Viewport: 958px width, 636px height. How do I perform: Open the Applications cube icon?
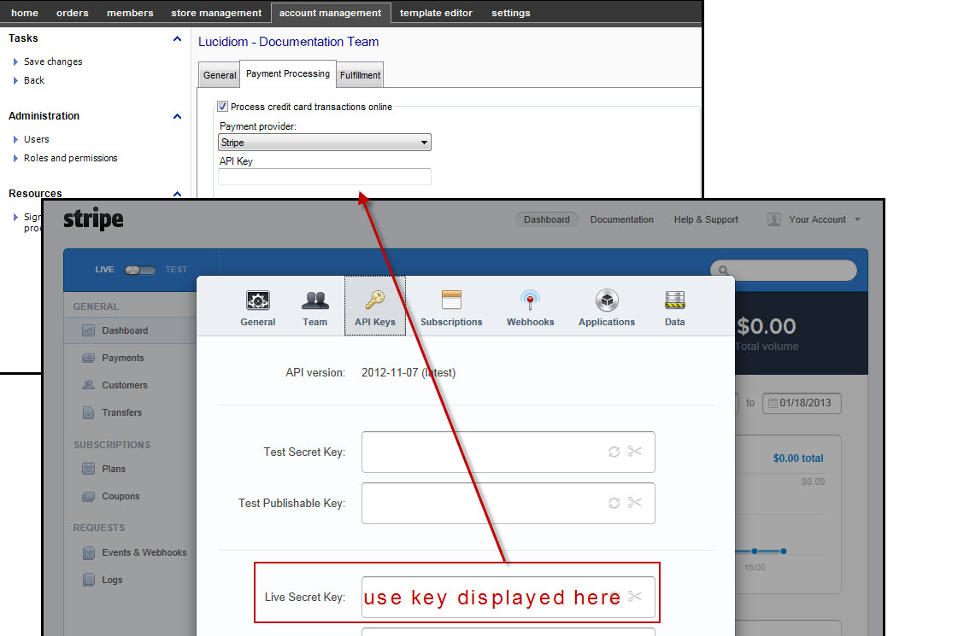[607, 300]
